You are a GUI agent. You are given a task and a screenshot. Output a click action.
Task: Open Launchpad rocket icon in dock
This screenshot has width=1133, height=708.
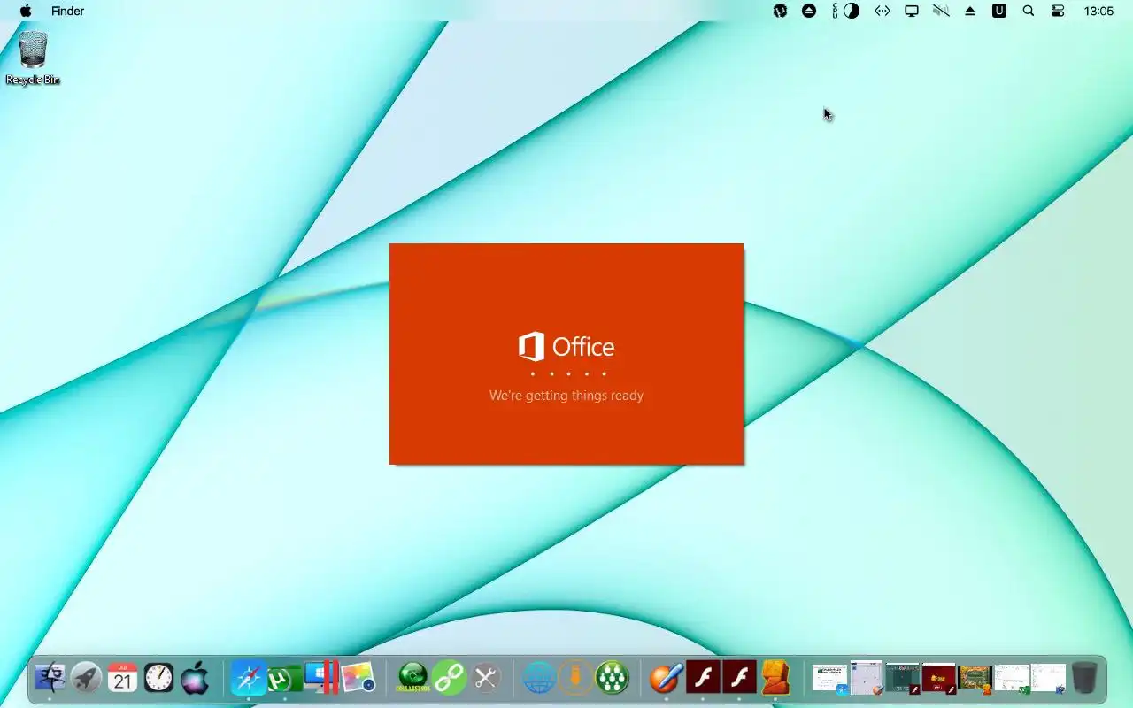point(86,678)
